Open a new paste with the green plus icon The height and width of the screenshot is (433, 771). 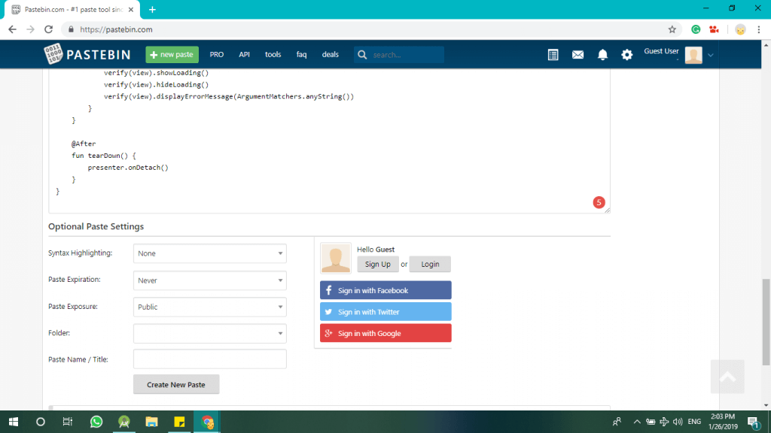172,54
